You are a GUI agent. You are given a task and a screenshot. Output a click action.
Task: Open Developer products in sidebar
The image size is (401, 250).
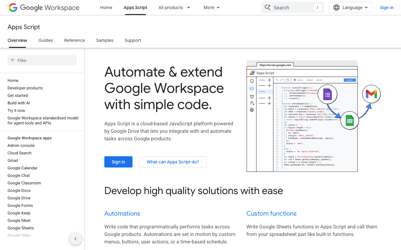click(x=25, y=88)
